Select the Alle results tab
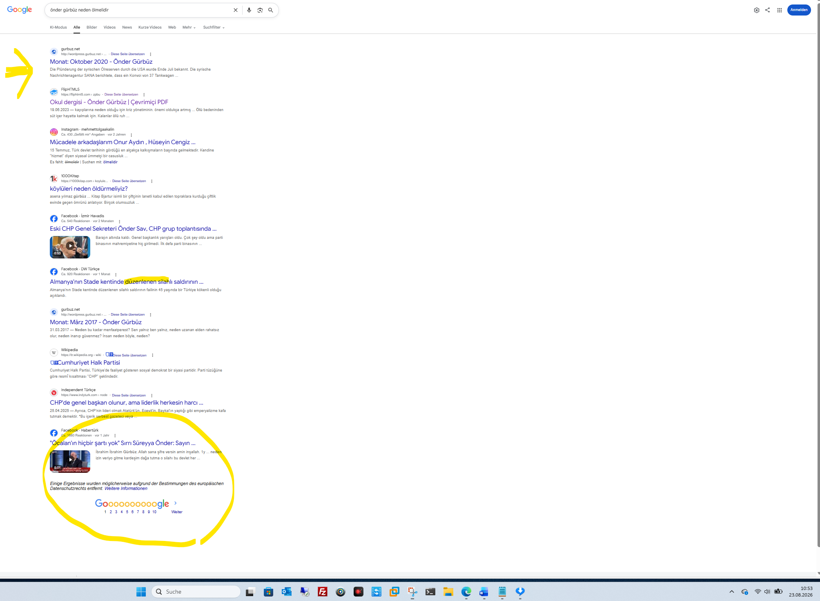This screenshot has height=601, width=820. tap(77, 27)
